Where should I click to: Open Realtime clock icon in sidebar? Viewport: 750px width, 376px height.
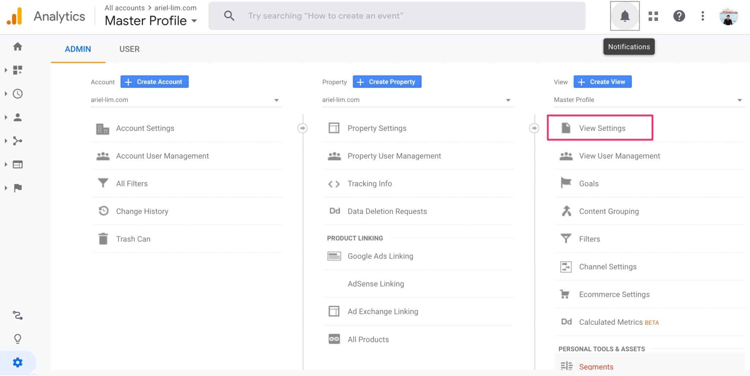[18, 94]
